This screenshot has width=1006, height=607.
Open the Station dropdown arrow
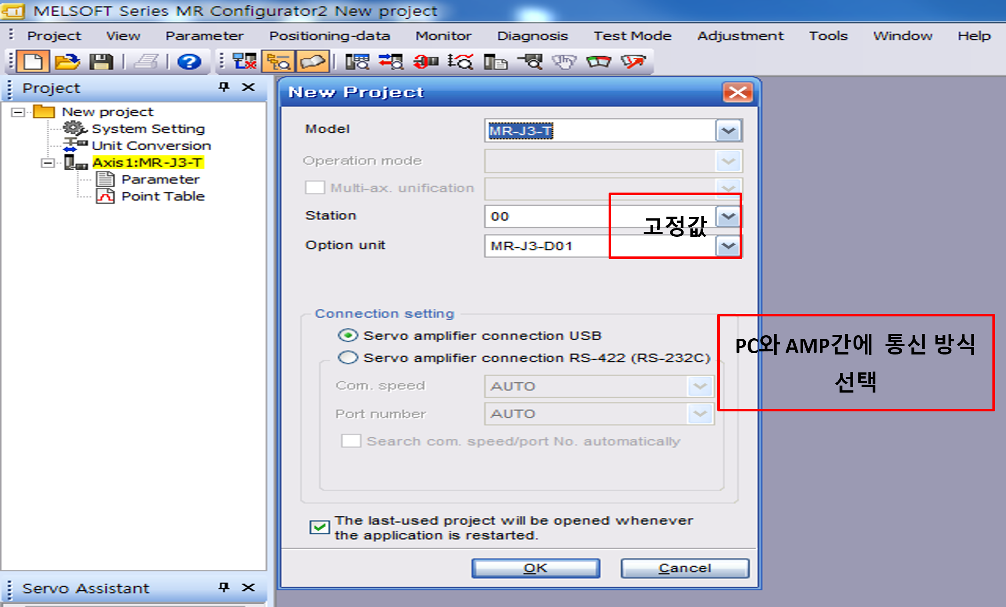pos(728,216)
